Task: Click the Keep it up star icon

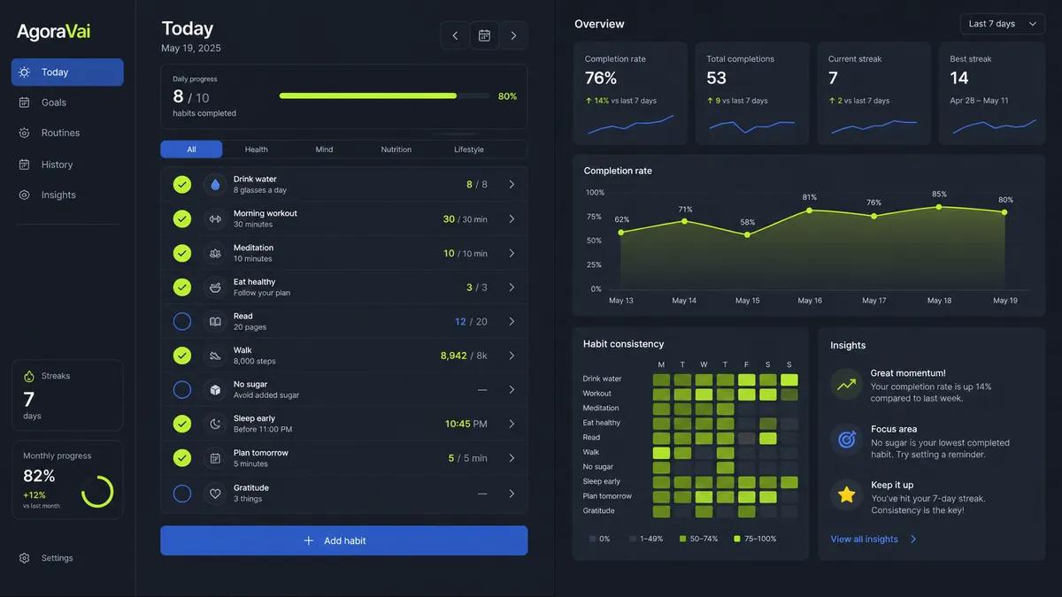Action: (x=847, y=495)
